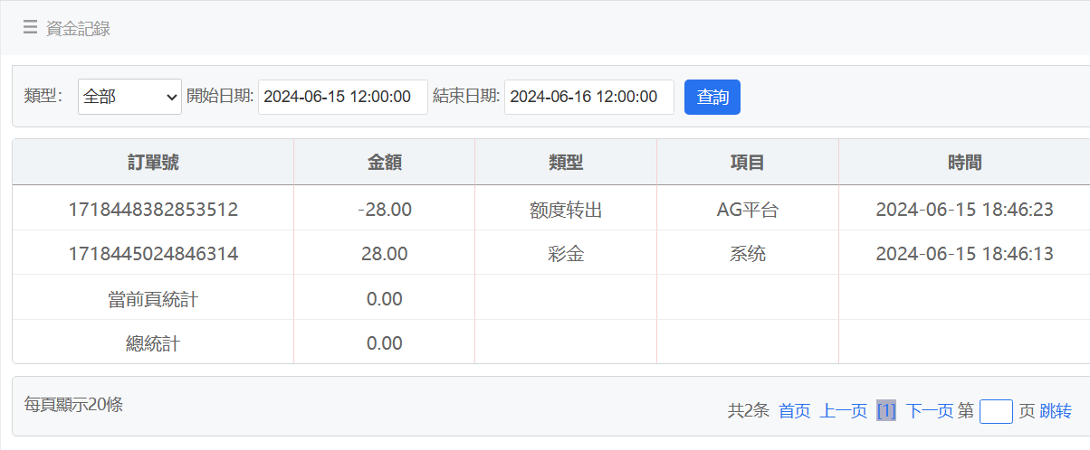Click the 下一页 next page link
Viewport: 1090px width, 450px height.
[x=929, y=411]
